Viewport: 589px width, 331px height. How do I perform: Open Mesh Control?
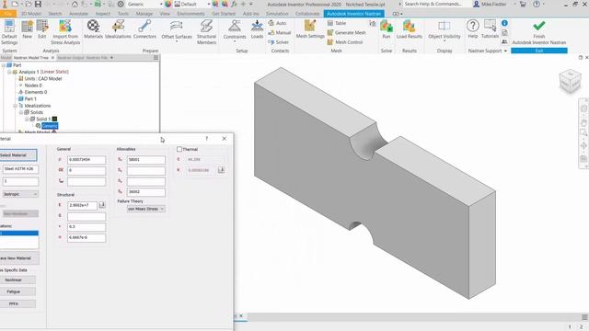coord(345,42)
